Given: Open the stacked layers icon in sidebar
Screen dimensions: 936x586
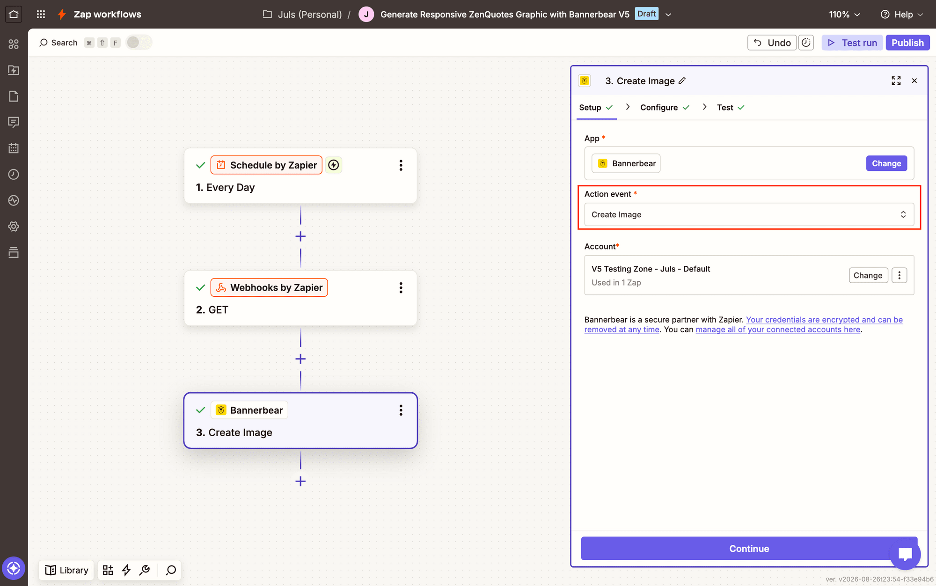Looking at the screenshot, I should 14,253.
